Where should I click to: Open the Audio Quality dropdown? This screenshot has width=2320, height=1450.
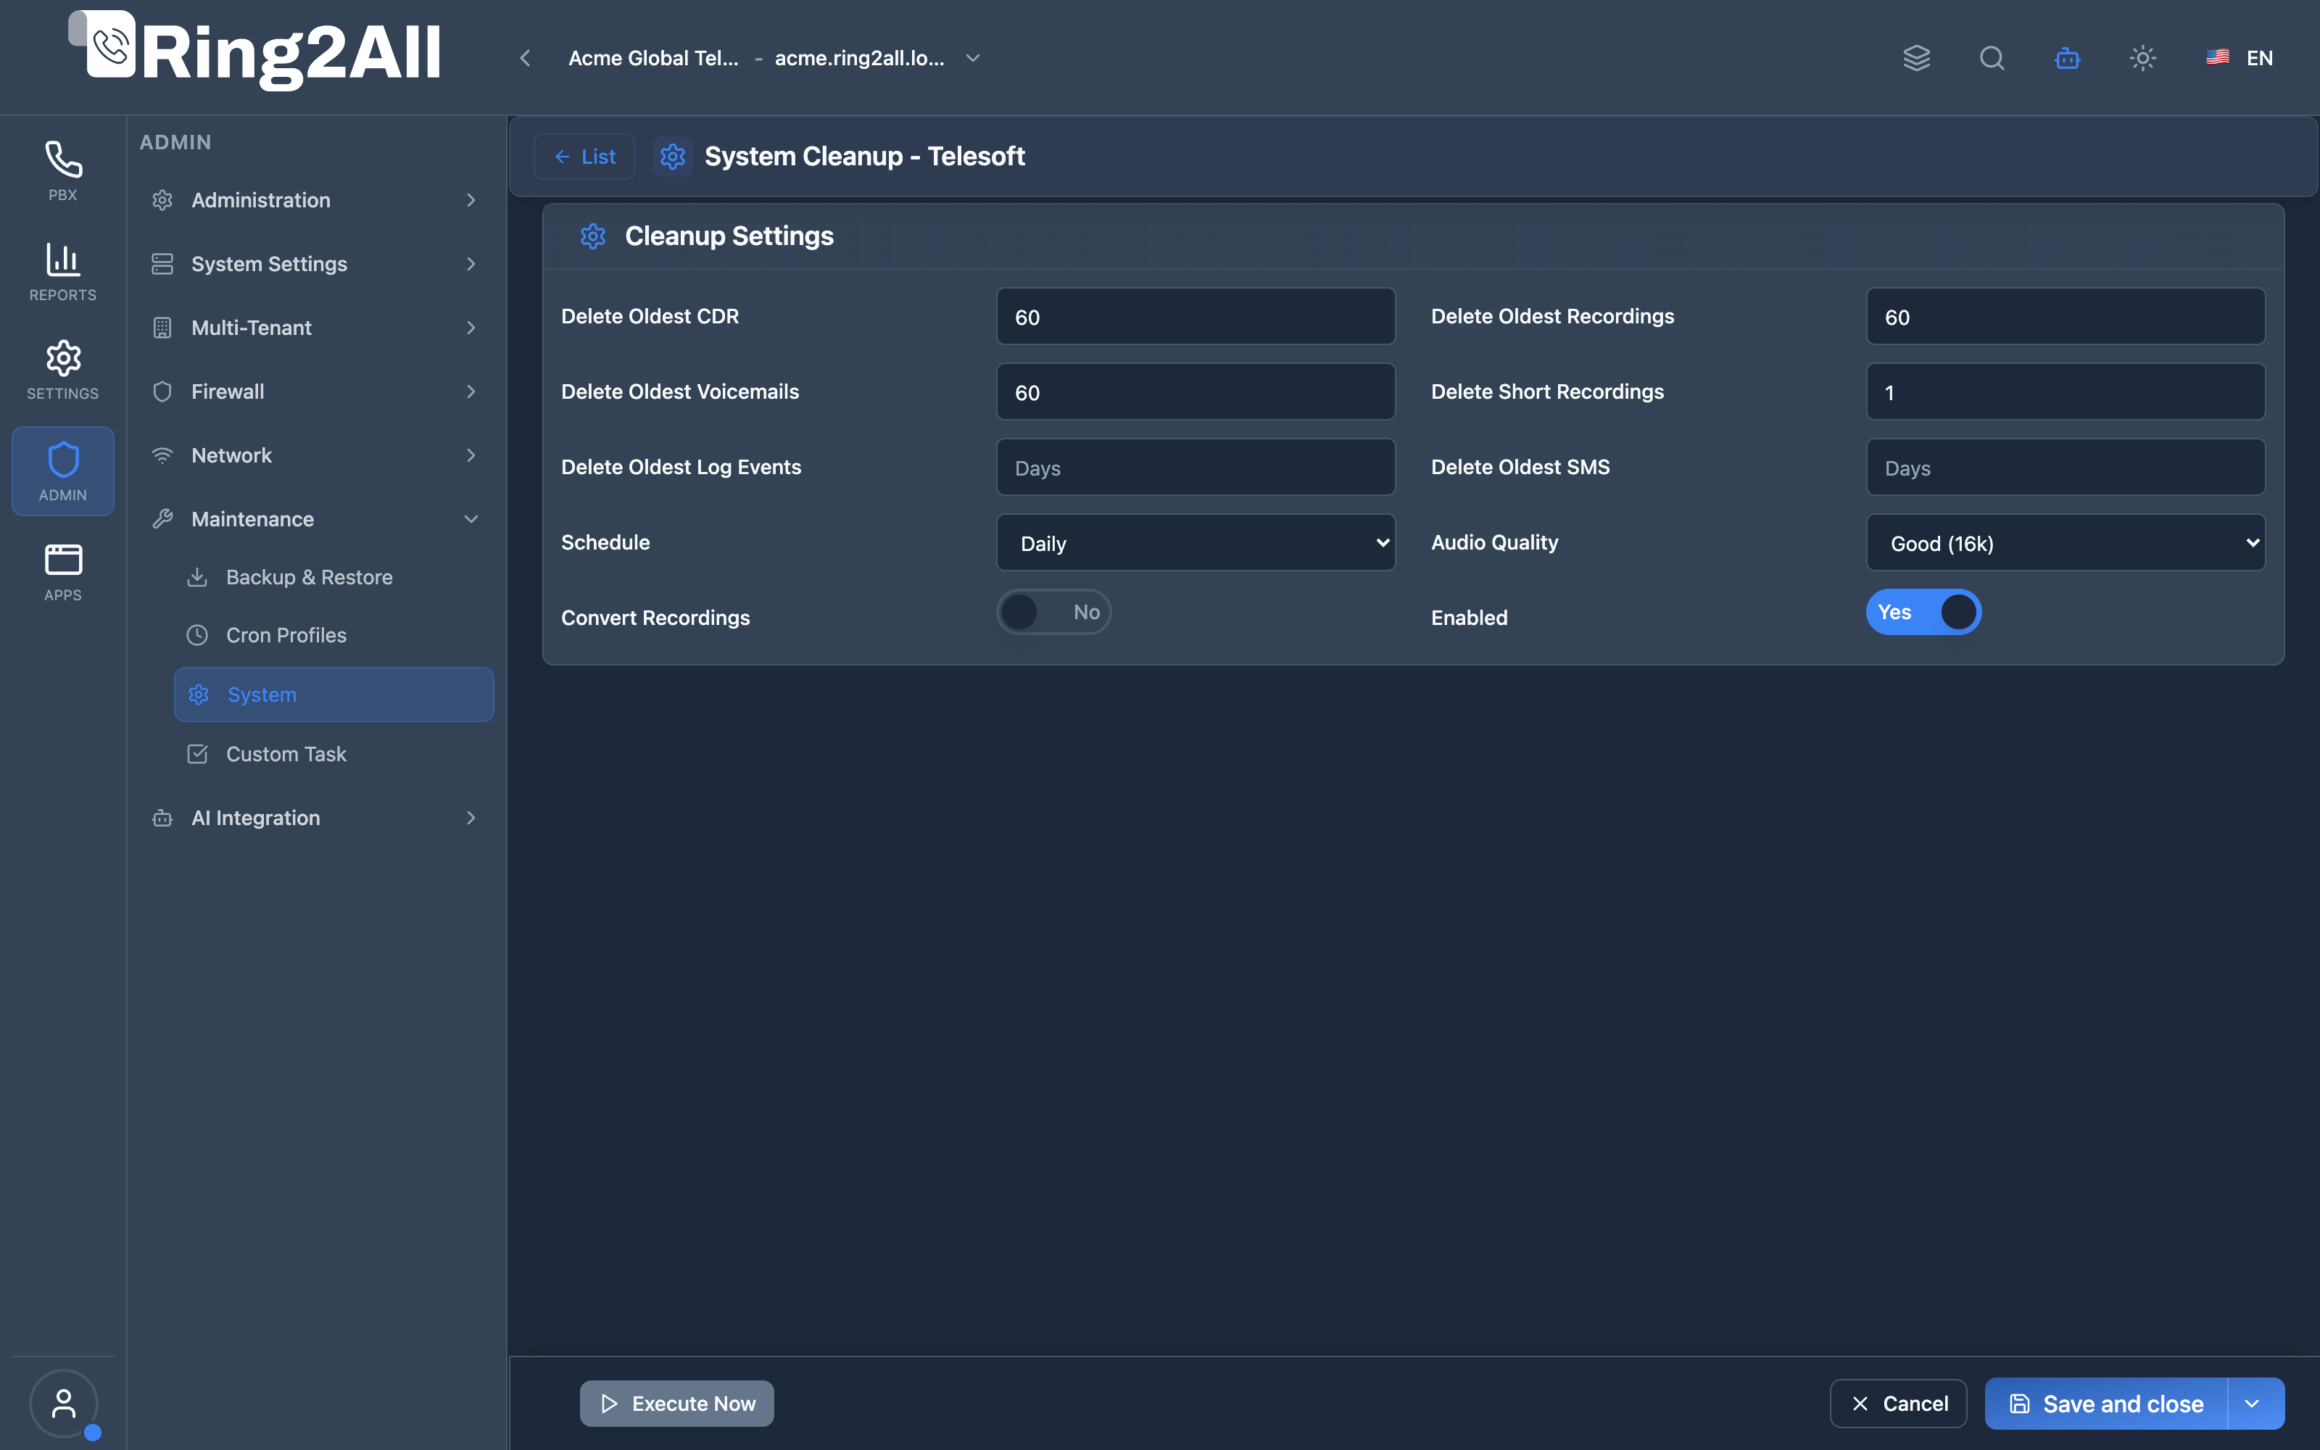(2065, 543)
